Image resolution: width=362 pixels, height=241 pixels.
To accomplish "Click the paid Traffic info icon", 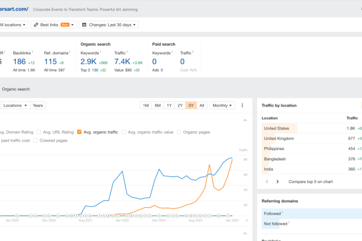I will (193, 52).
